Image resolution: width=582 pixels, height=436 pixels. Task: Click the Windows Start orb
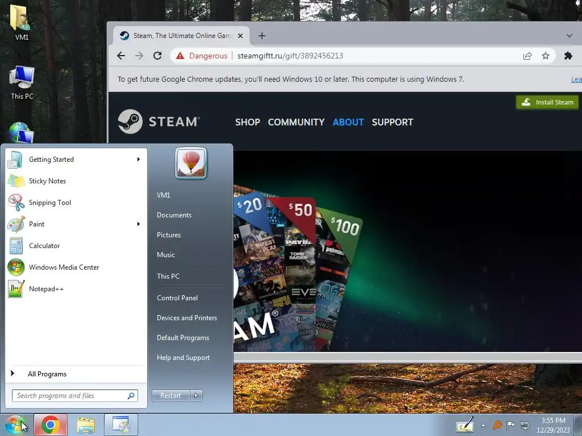click(15, 425)
